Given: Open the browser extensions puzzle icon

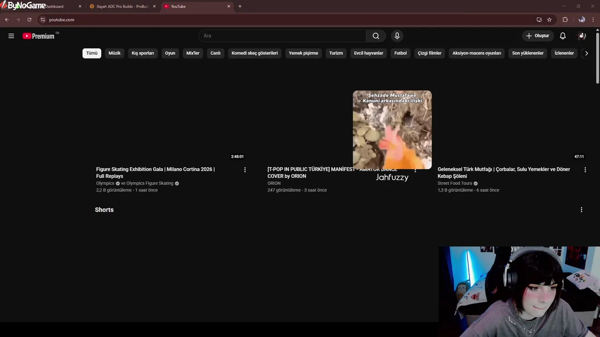Looking at the screenshot, I should (565, 20).
